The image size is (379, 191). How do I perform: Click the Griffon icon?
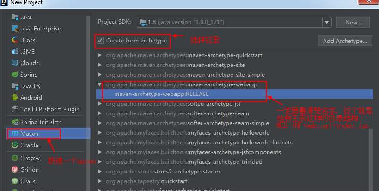tap(15, 170)
